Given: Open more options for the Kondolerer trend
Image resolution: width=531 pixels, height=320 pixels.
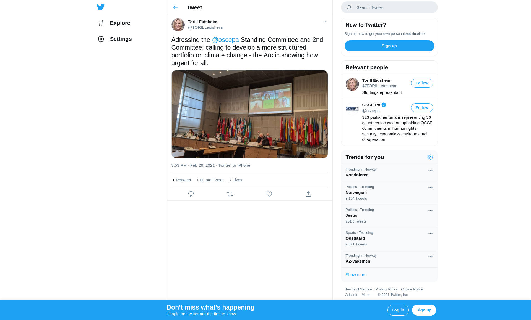Looking at the screenshot, I should tap(430, 170).
